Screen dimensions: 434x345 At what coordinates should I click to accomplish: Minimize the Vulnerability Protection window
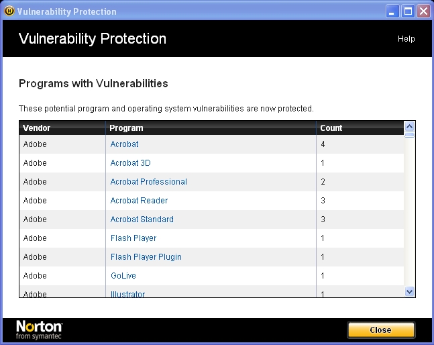tap(394, 11)
